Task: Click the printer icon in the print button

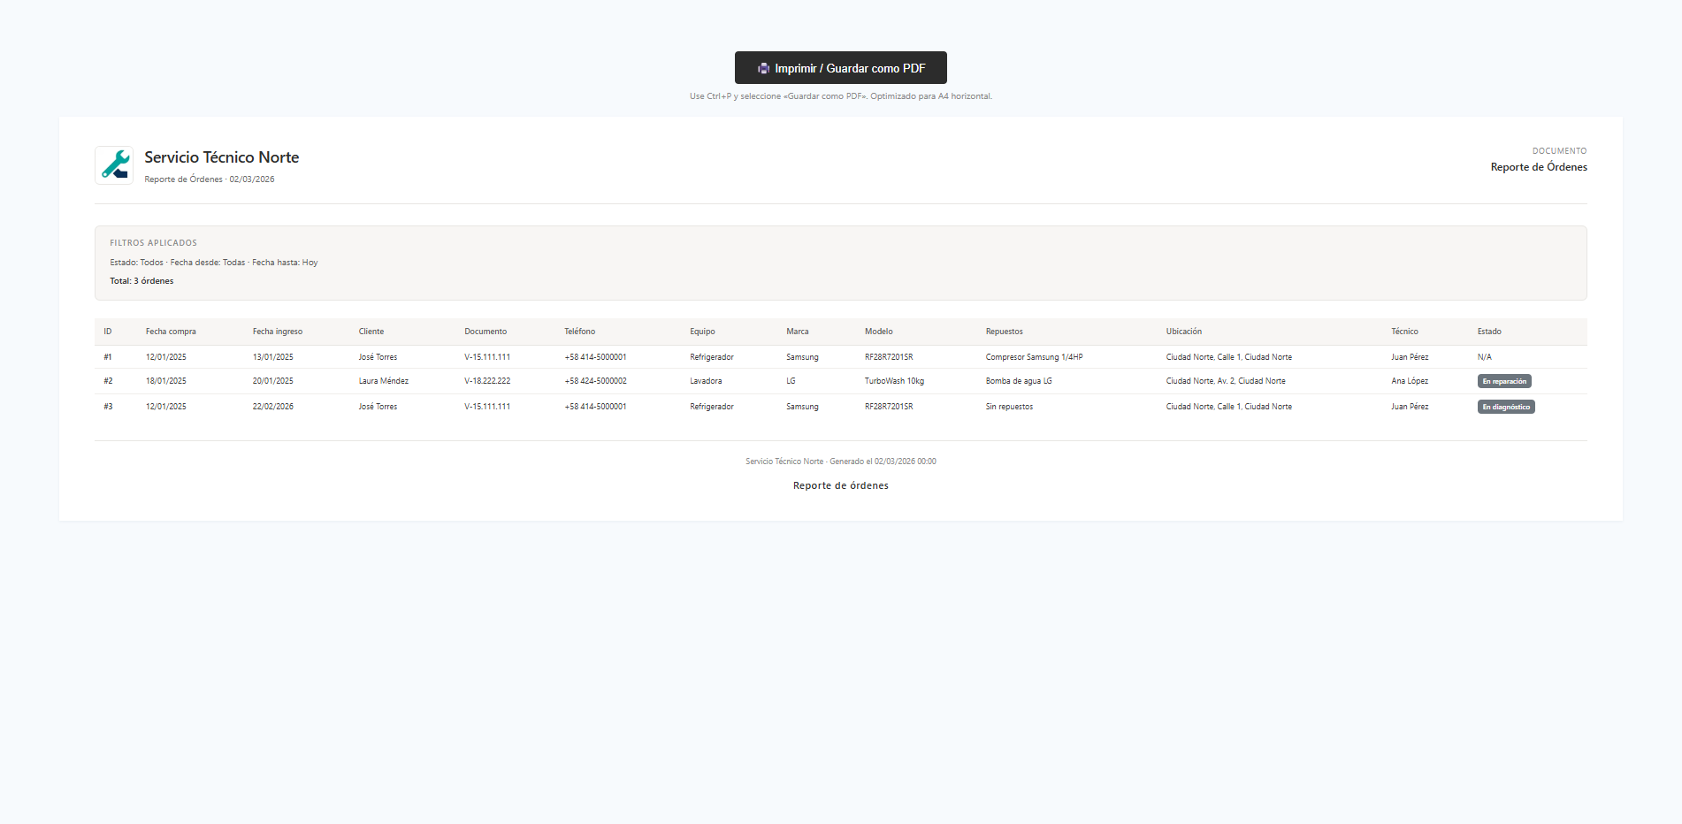Action: [763, 68]
